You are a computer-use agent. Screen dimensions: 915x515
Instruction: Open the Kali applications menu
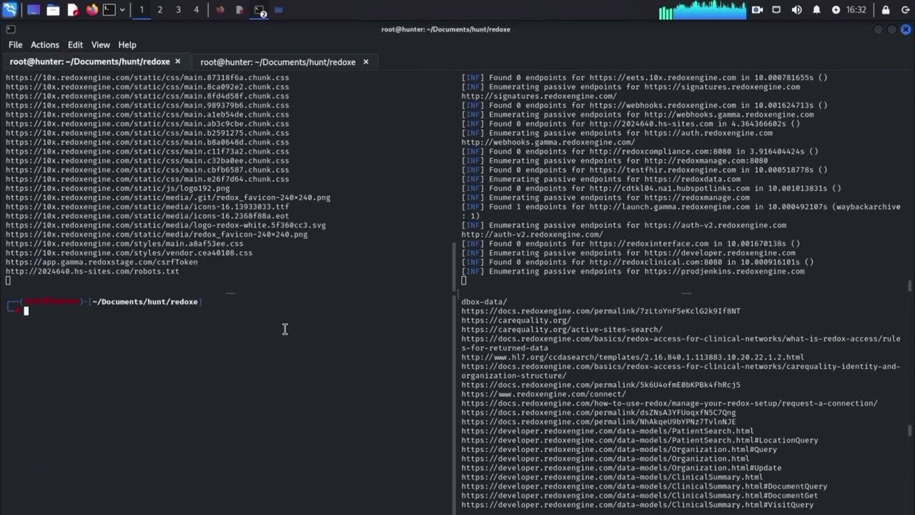[x=10, y=10]
